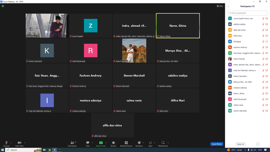Image resolution: width=270 pixels, height=152 pixels.
Task: Open options arrow beside Apps
Action: (x=154, y=143)
